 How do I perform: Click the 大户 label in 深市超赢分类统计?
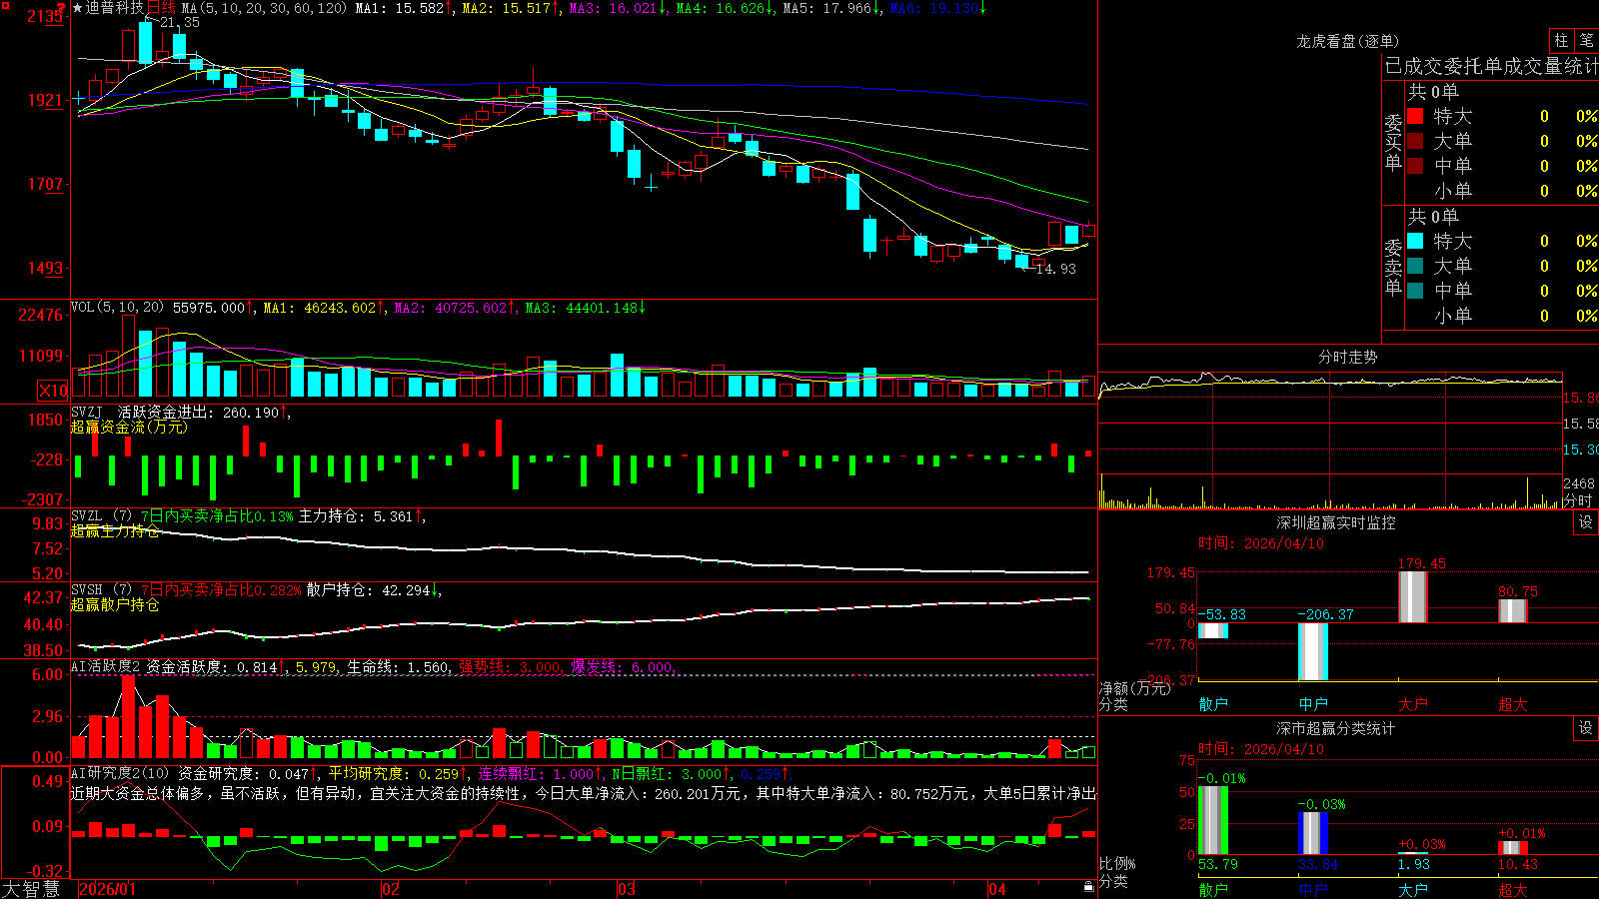[x=1413, y=889]
